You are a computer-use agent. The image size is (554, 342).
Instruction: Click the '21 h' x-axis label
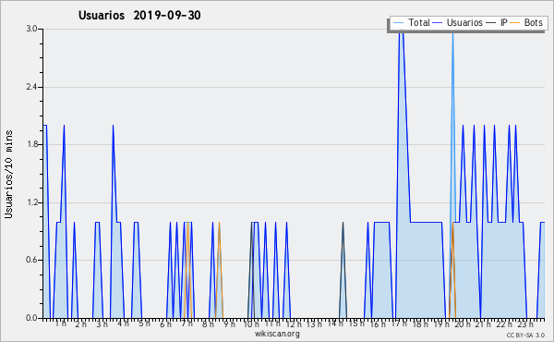[x=483, y=324]
